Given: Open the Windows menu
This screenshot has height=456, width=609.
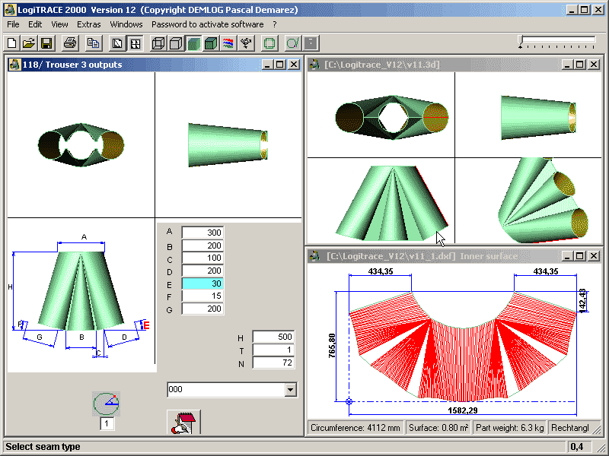Looking at the screenshot, I should tap(126, 24).
